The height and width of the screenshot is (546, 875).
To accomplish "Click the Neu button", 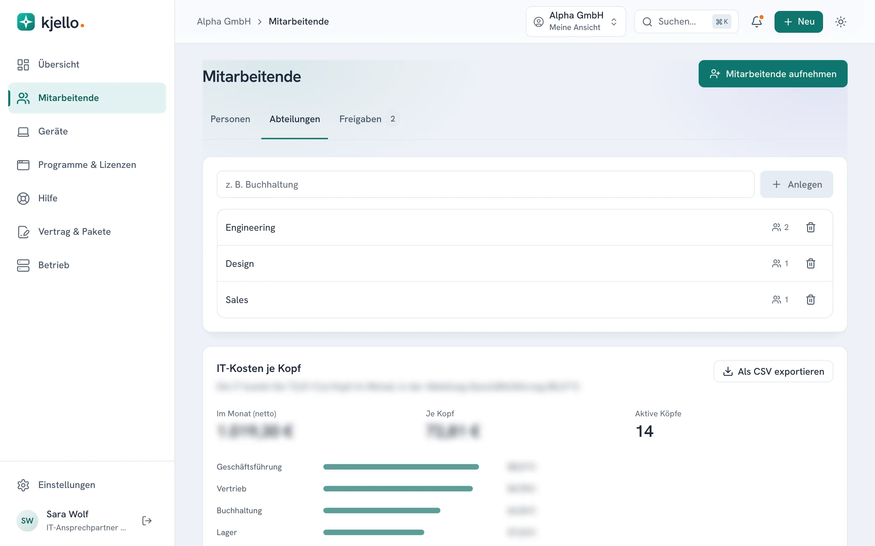I will coord(798,21).
